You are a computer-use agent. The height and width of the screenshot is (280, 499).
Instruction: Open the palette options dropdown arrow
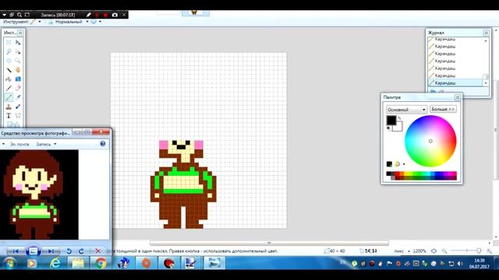[404, 164]
